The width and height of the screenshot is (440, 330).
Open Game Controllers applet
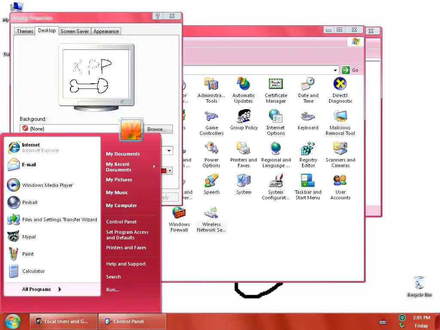tap(211, 122)
